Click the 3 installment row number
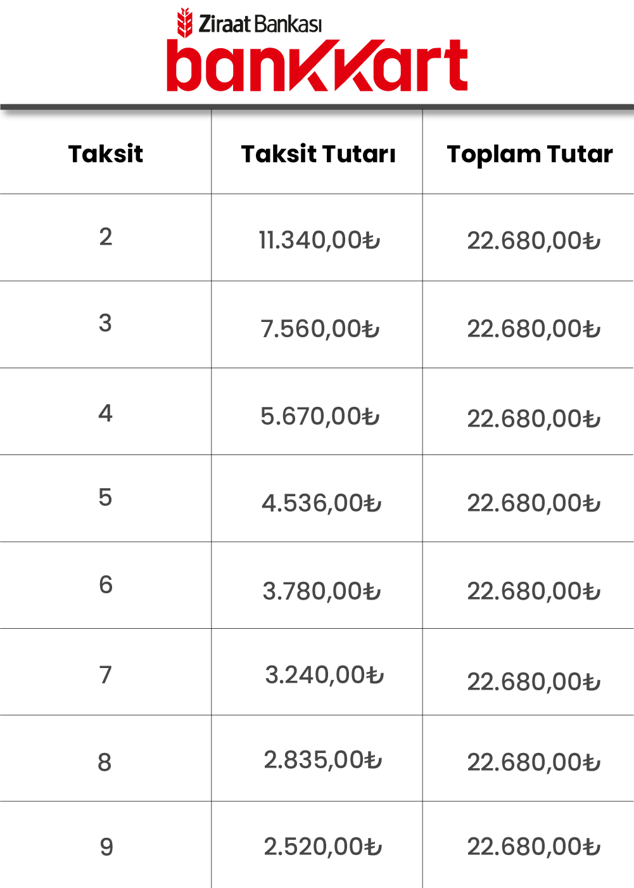 105,323
